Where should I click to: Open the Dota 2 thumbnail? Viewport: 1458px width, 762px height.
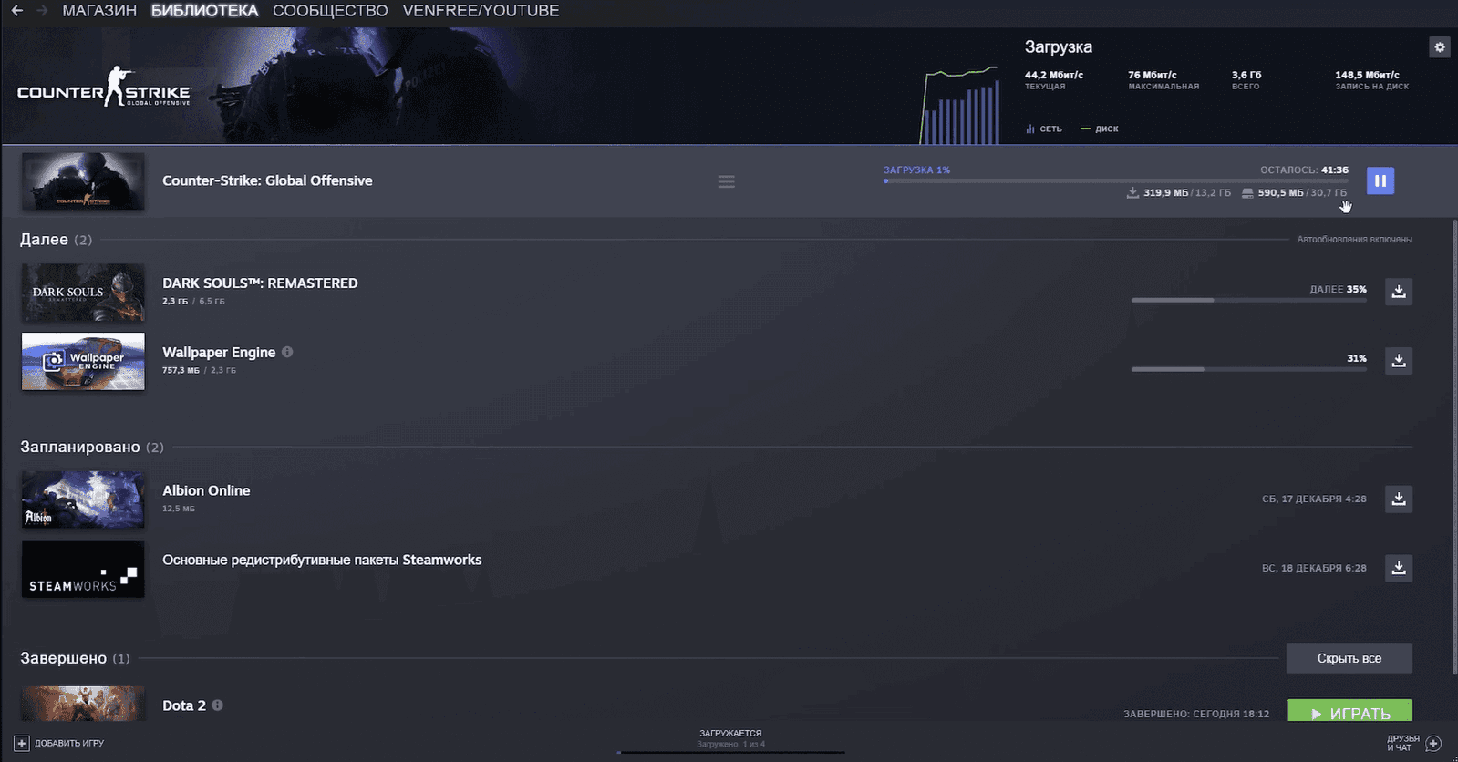(x=83, y=704)
